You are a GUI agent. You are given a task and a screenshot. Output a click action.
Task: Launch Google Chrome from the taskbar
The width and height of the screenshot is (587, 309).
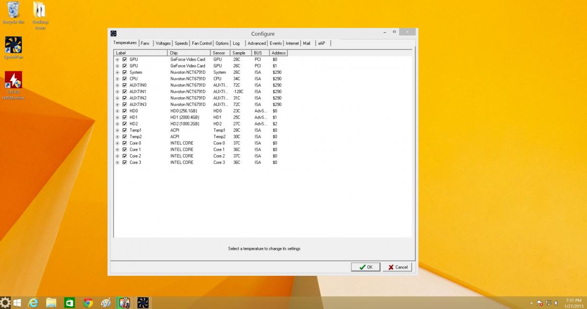[88, 303]
